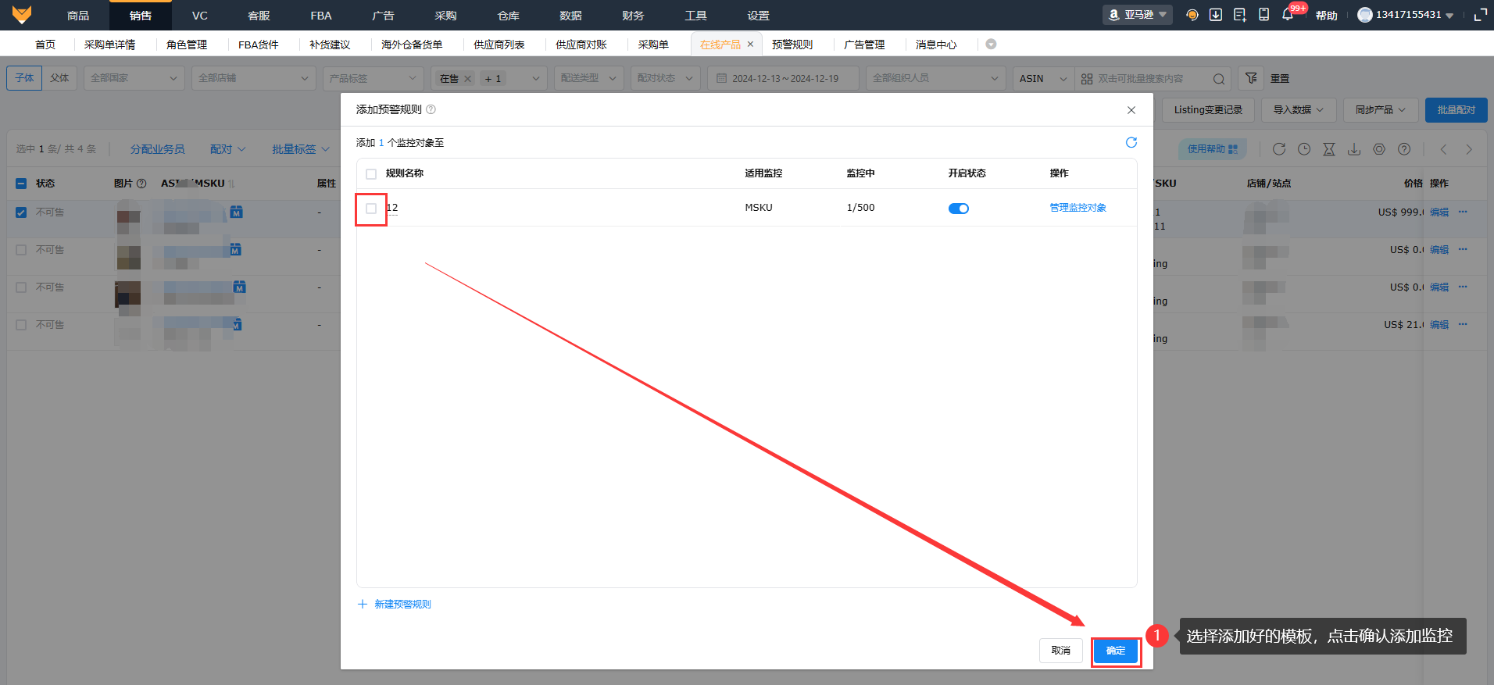Open 亚马逊 platform selector
This screenshot has height=685, width=1494.
coord(1138,15)
